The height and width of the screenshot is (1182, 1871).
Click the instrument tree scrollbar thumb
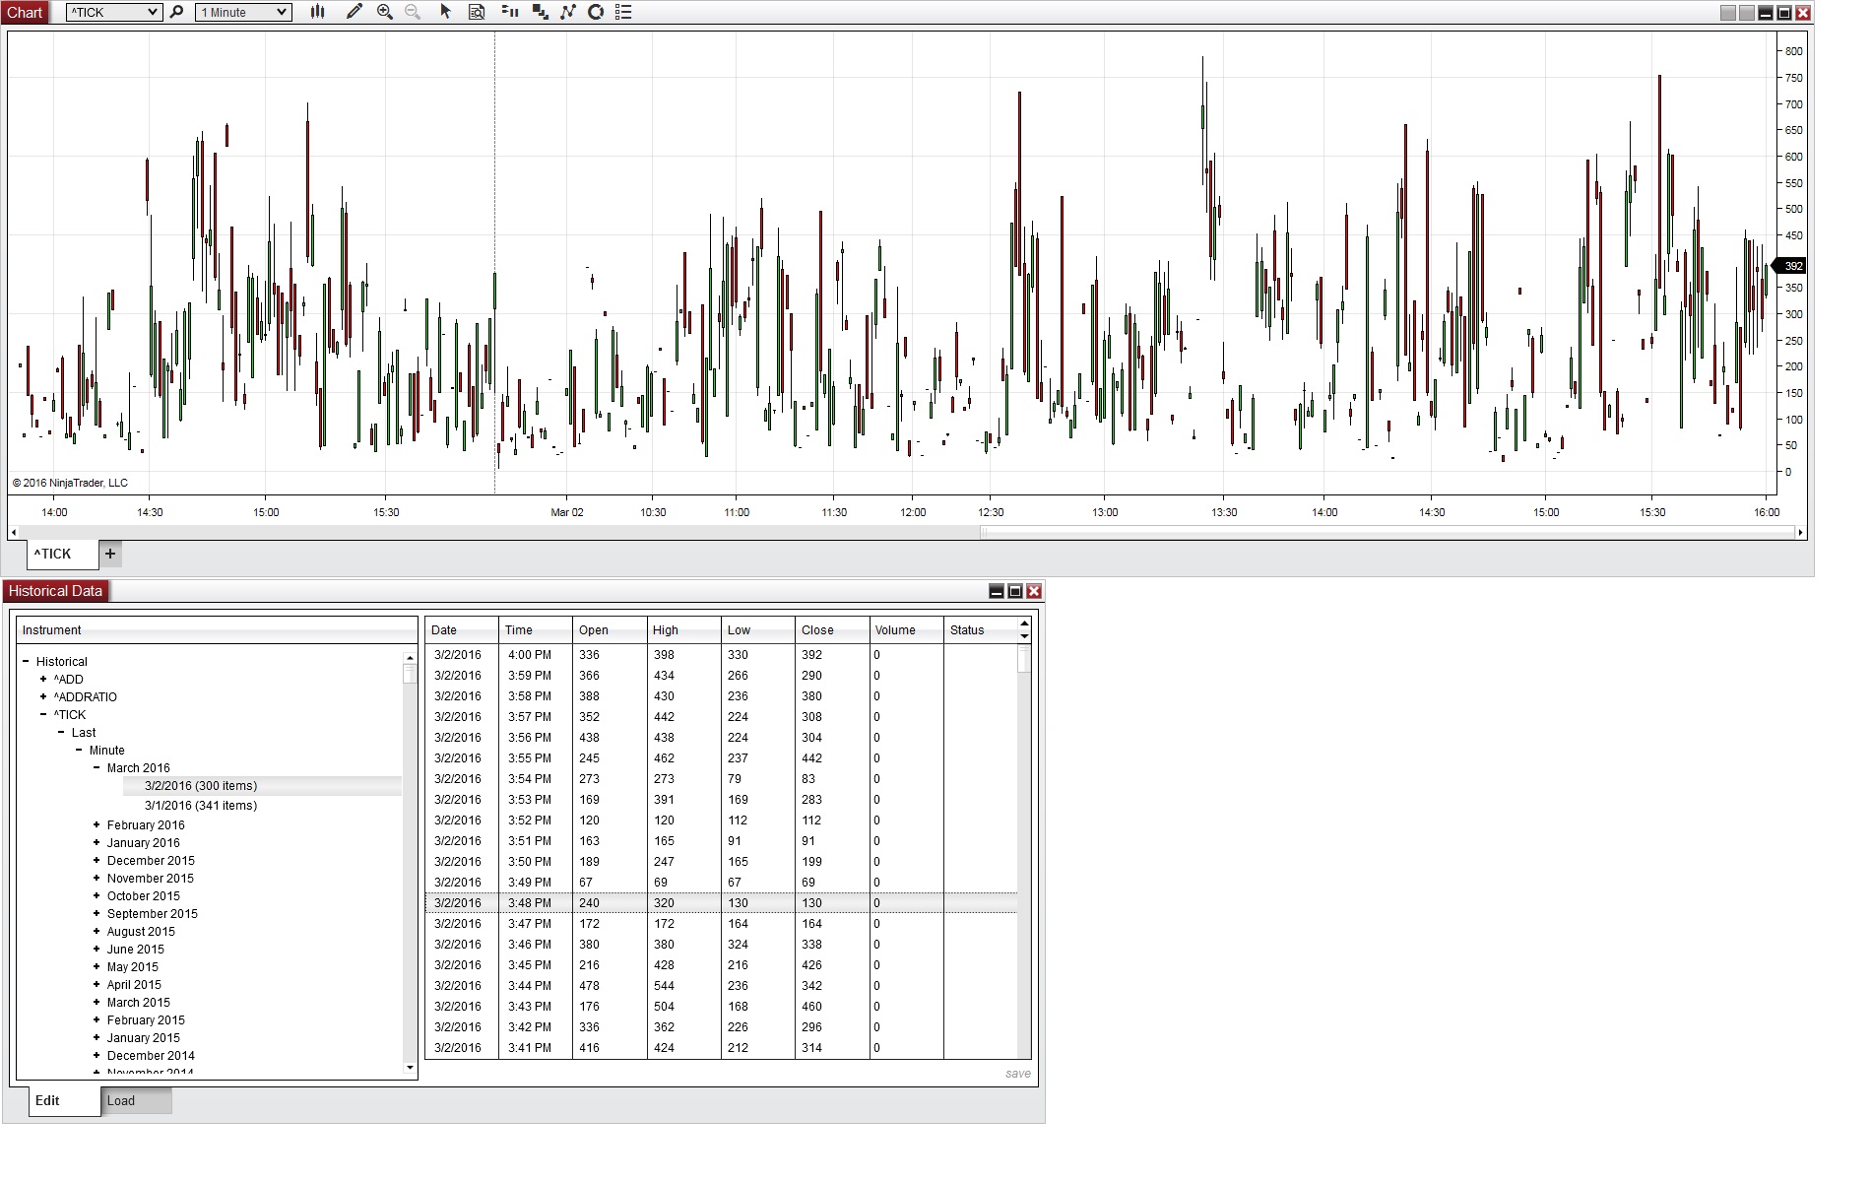point(410,674)
